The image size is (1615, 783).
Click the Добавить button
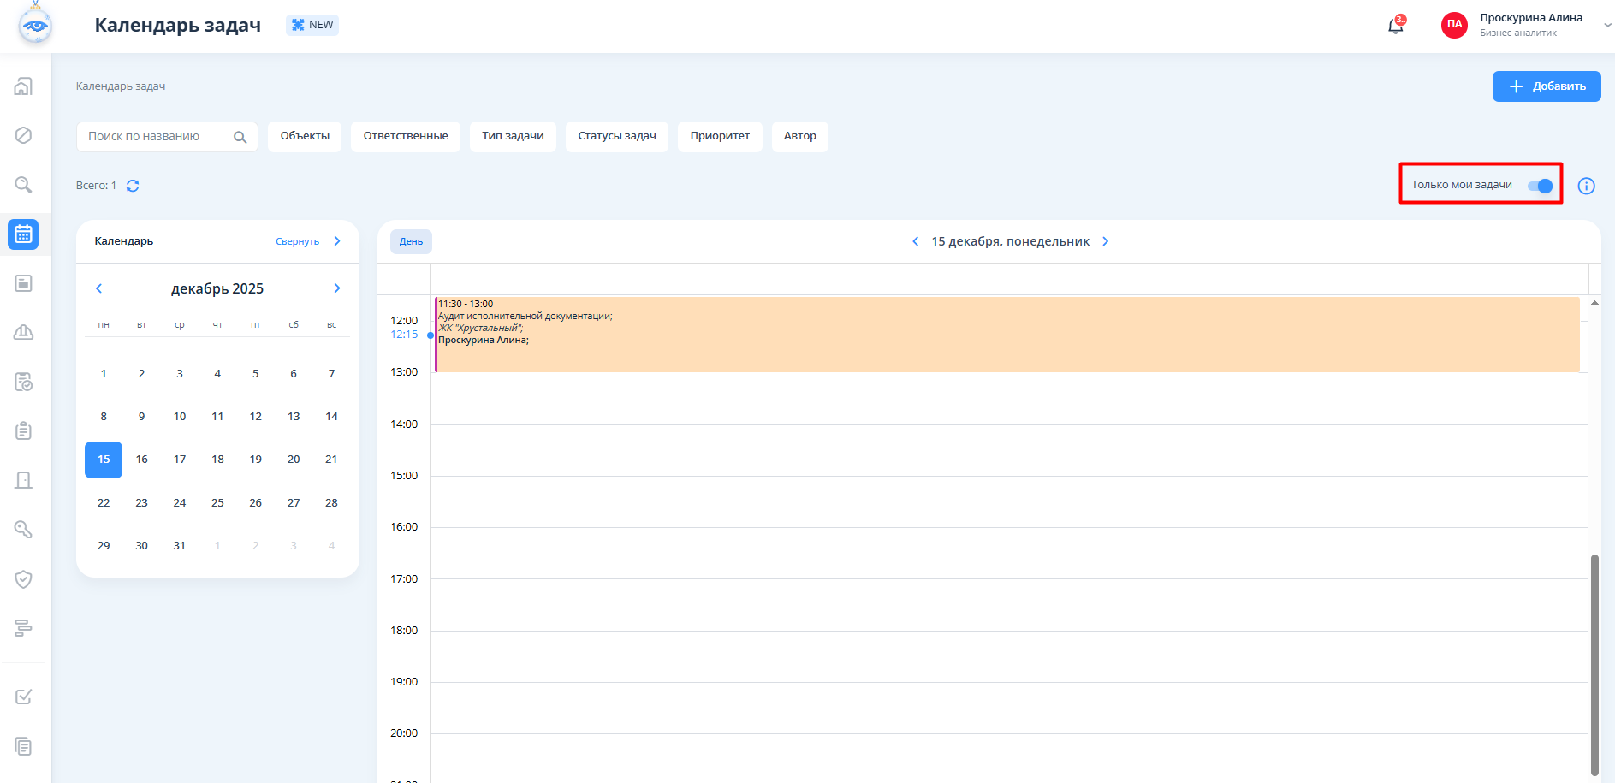pos(1546,86)
